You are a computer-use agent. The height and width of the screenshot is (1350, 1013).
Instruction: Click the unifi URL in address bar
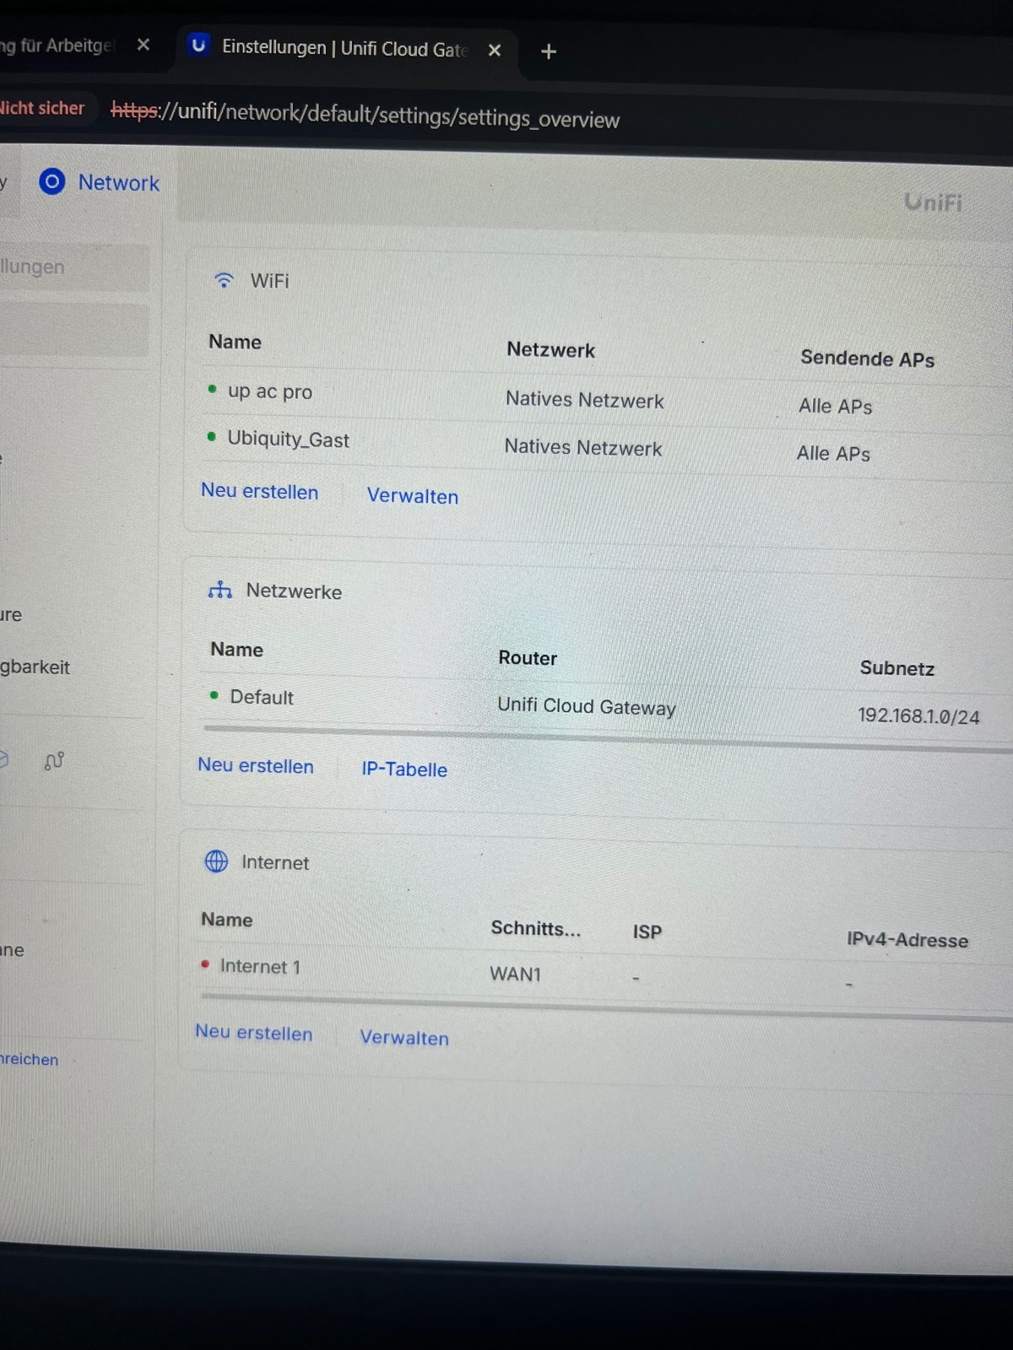point(366,116)
